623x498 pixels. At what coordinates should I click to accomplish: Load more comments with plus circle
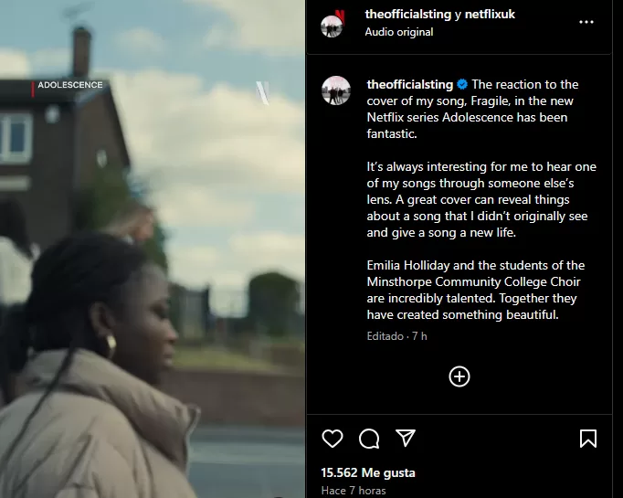tap(459, 376)
